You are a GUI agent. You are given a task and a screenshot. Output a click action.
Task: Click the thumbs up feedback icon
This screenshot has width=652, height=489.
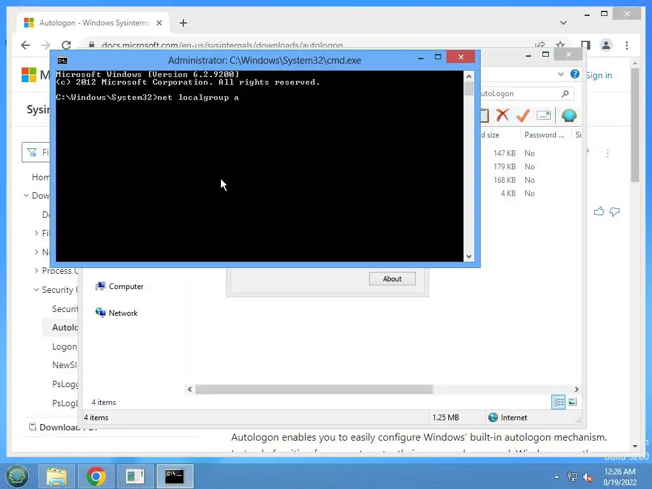(x=599, y=211)
